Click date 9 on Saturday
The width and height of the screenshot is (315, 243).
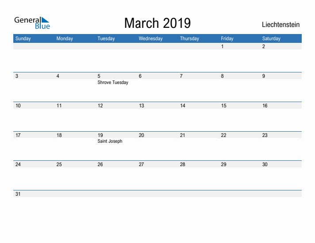coord(264,76)
